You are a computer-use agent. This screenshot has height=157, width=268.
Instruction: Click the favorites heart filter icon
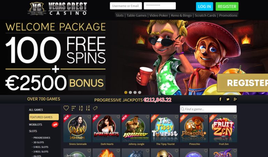(x=66, y=108)
